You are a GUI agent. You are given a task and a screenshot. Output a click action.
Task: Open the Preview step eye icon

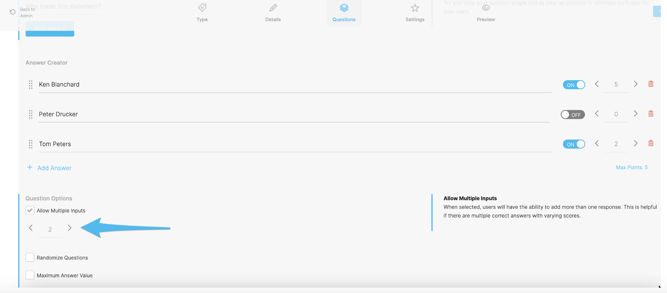[486, 7]
